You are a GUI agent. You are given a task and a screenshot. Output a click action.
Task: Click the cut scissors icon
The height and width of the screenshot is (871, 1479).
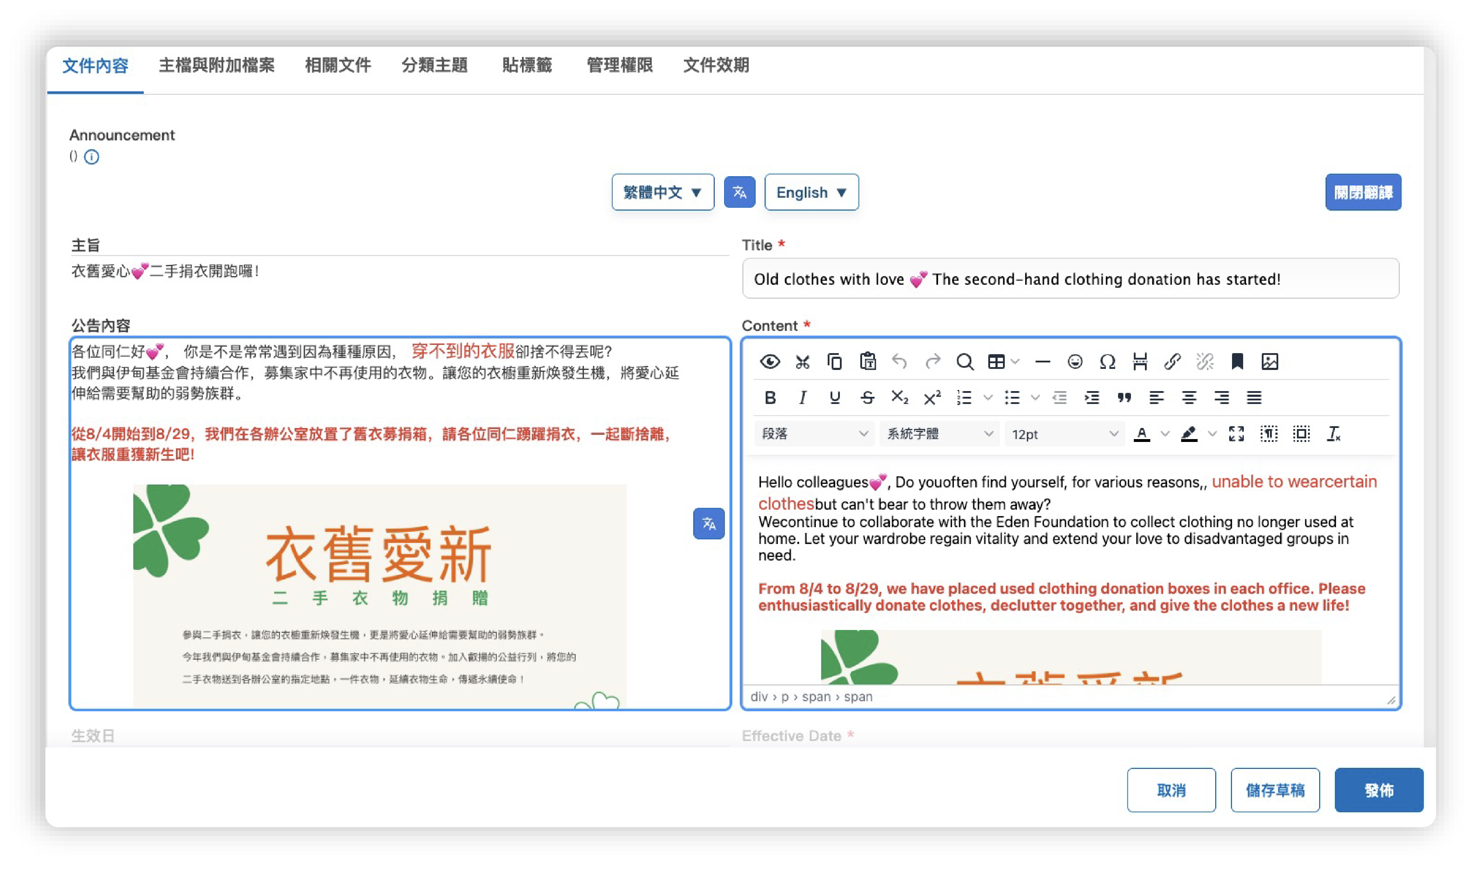tap(802, 362)
